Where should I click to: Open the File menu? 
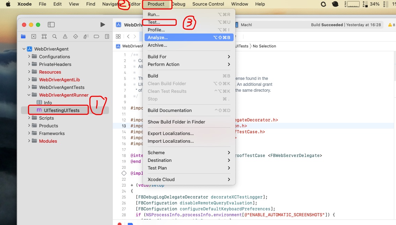pos(43,4)
